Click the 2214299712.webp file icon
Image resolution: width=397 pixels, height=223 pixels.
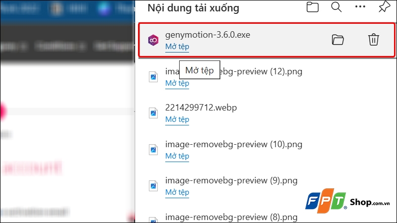point(153,113)
